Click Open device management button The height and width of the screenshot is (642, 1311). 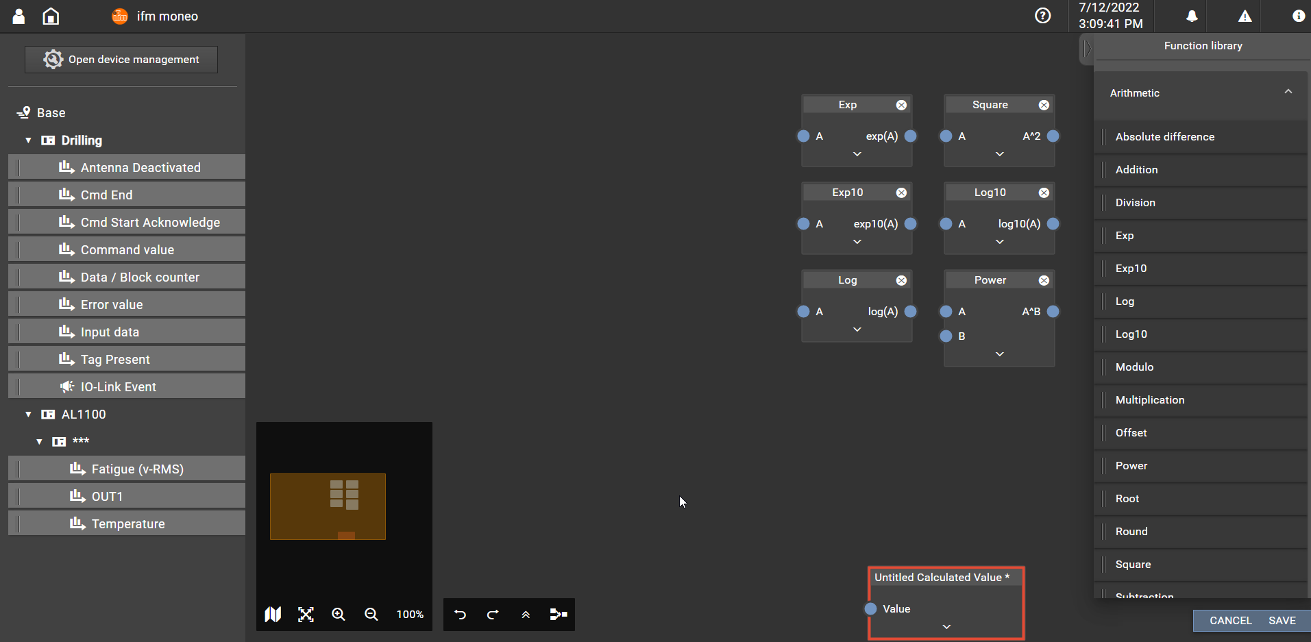pos(121,60)
